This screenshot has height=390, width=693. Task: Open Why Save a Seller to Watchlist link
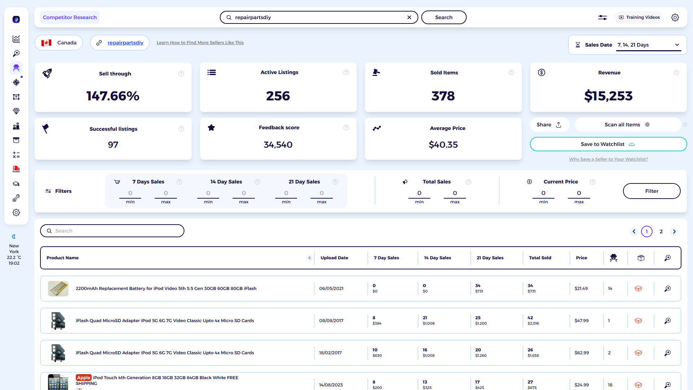608,159
